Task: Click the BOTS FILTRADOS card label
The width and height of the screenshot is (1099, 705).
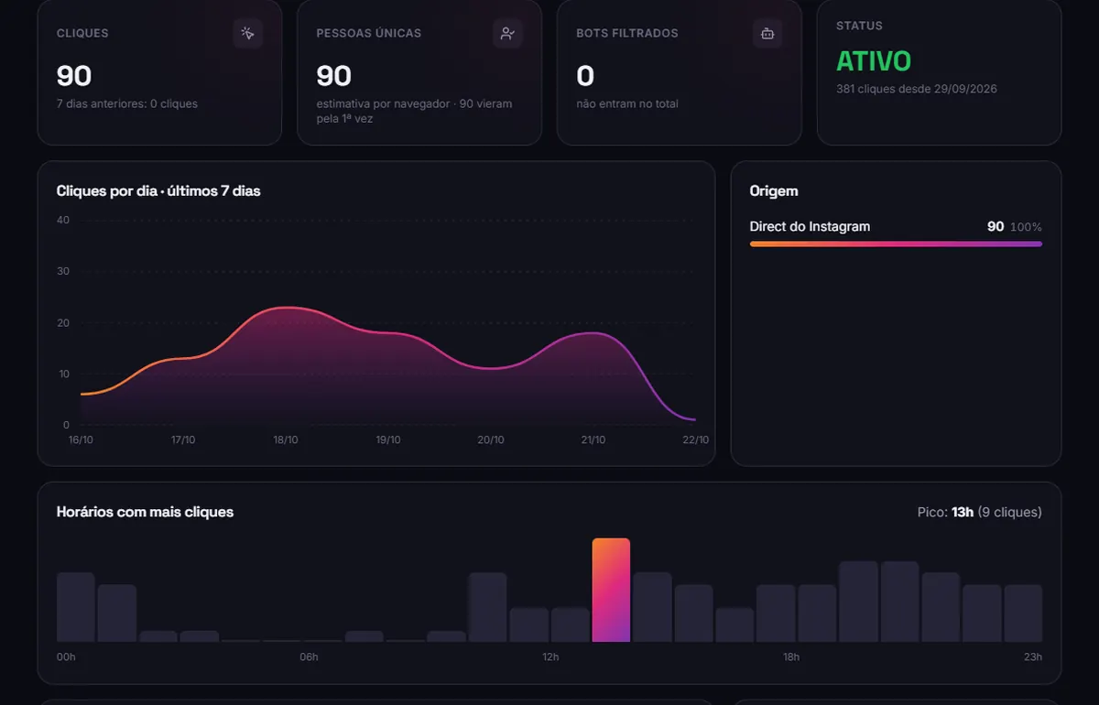Action: coord(627,33)
